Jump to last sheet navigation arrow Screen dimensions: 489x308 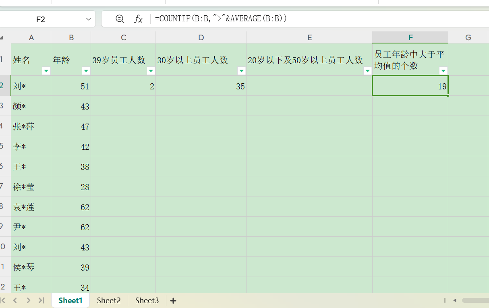pos(41,300)
